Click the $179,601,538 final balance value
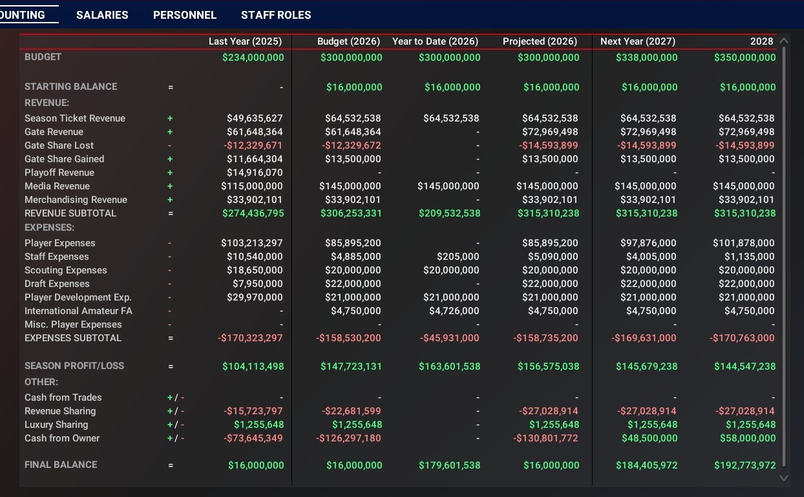This screenshot has width=804, height=497. point(450,465)
